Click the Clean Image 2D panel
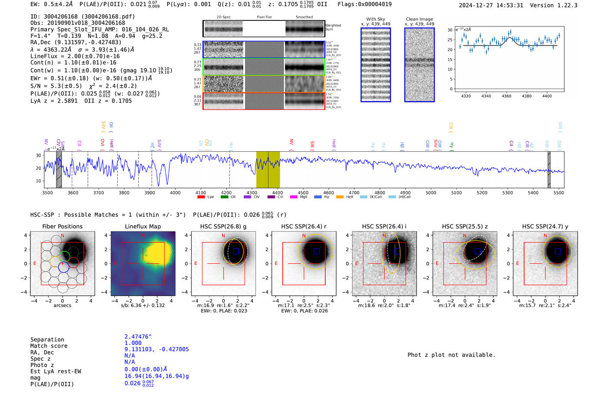608x414 pixels. [x=420, y=65]
